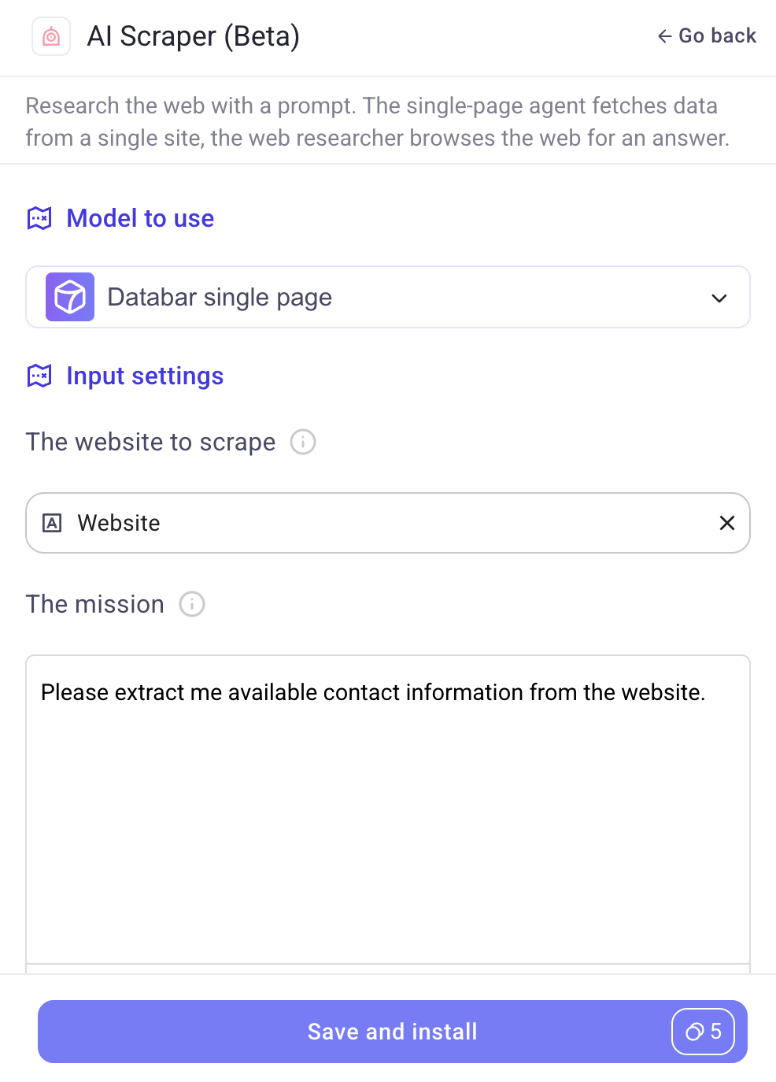Click the credits coin icon
Viewport: 776px width, 1082px height.
694,1032
